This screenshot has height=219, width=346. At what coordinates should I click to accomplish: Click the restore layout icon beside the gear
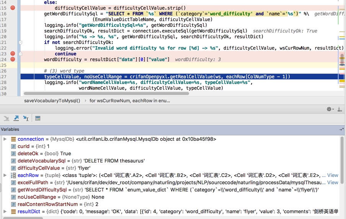coord(339,109)
